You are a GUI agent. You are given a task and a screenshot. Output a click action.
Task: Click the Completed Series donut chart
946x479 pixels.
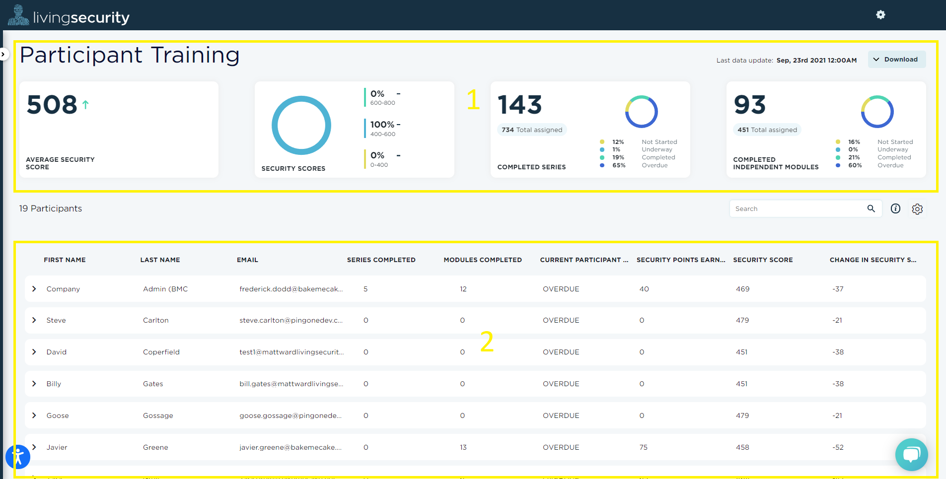[641, 112]
